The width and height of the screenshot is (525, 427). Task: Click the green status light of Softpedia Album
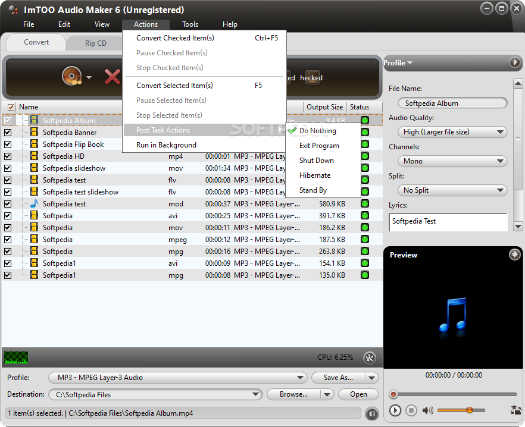pyautogui.click(x=365, y=120)
